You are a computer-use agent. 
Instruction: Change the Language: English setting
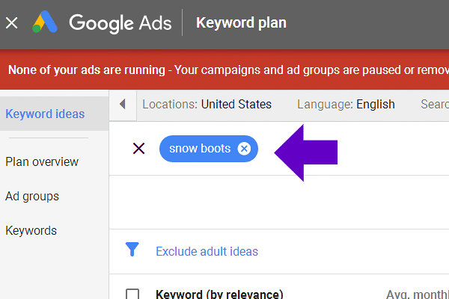pos(346,105)
